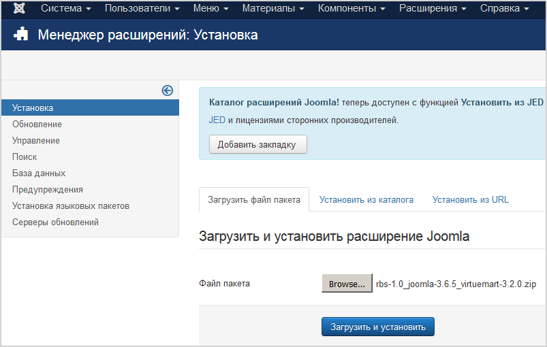
Task: Click the Joomla logo icon
Action: pyautogui.click(x=19, y=8)
